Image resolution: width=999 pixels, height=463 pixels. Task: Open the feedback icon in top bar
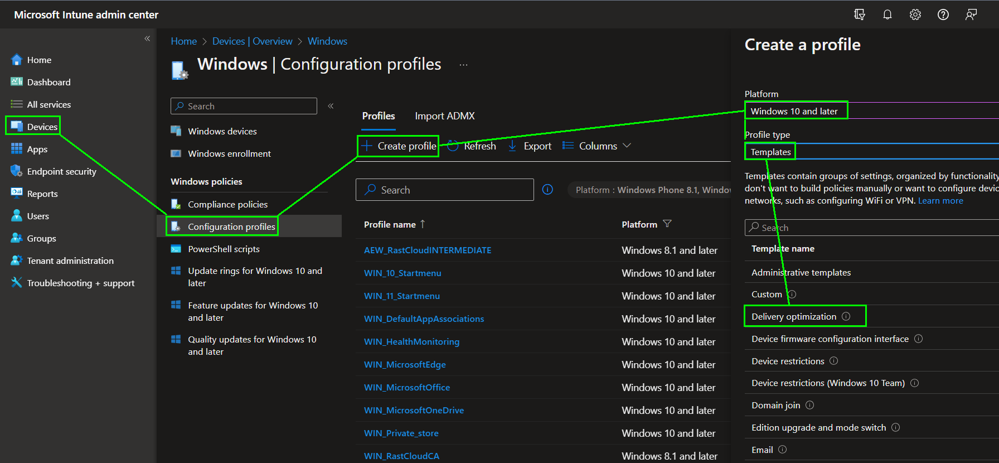coord(971,15)
